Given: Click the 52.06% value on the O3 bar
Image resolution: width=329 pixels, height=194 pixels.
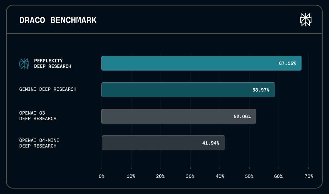Looking at the screenshot, I should point(242,116).
